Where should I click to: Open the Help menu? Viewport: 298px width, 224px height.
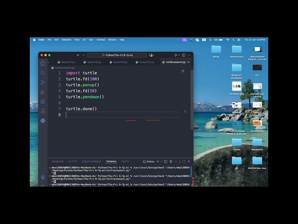(x=122, y=40)
